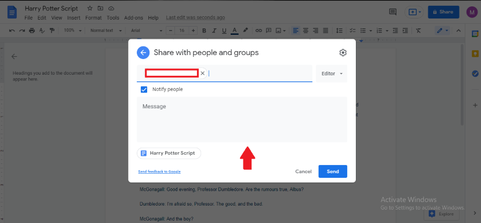This screenshot has width=481, height=223.
Task: Click the Increase indent icon
Action: point(405,30)
